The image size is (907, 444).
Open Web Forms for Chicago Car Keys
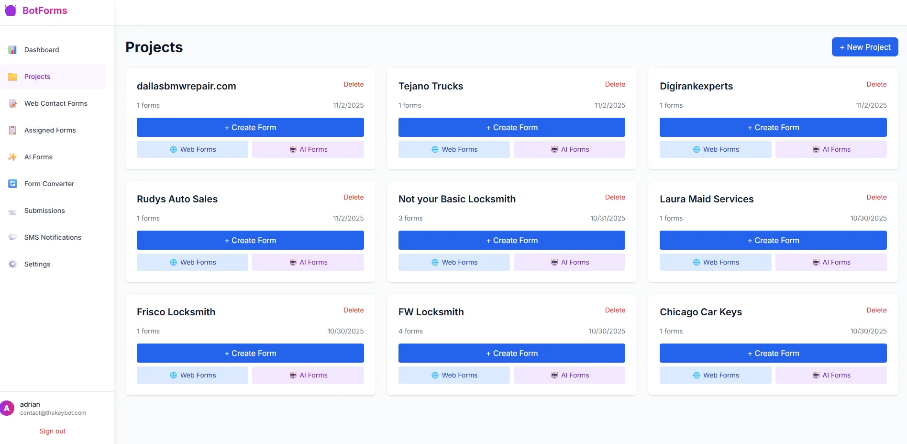click(x=715, y=375)
